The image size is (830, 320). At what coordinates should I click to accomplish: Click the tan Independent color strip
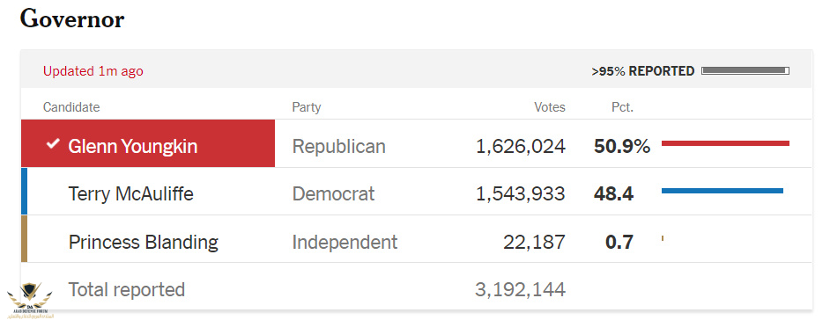pos(25,238)
